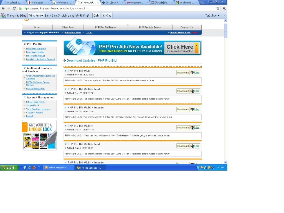
Task: Open Official Mods Store in the blue bar
Action: (x=180, y=33)
